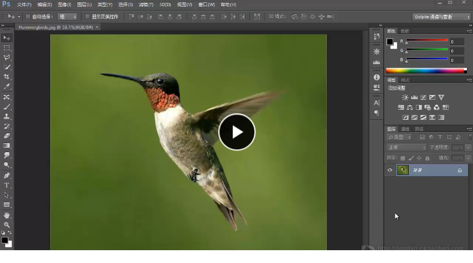The width and height of the screenshot is (473, 263).
Task: Open the 滤镜(T) menu
Action: pos(146,4)
